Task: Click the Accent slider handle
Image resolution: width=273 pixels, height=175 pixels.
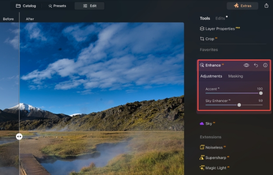Action: (x=261, y=93)
